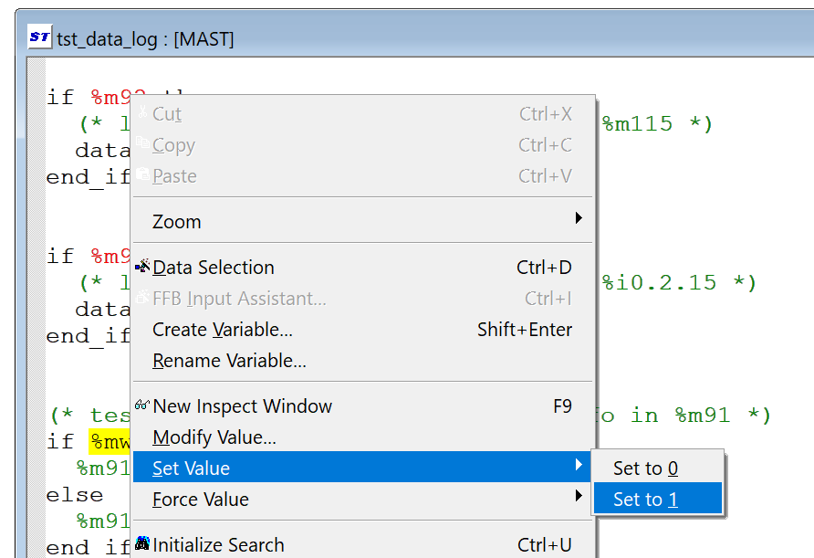The image size is (814, 558).
Task: Click the glasses icon beside New Inspect Window
Action: 141,405
